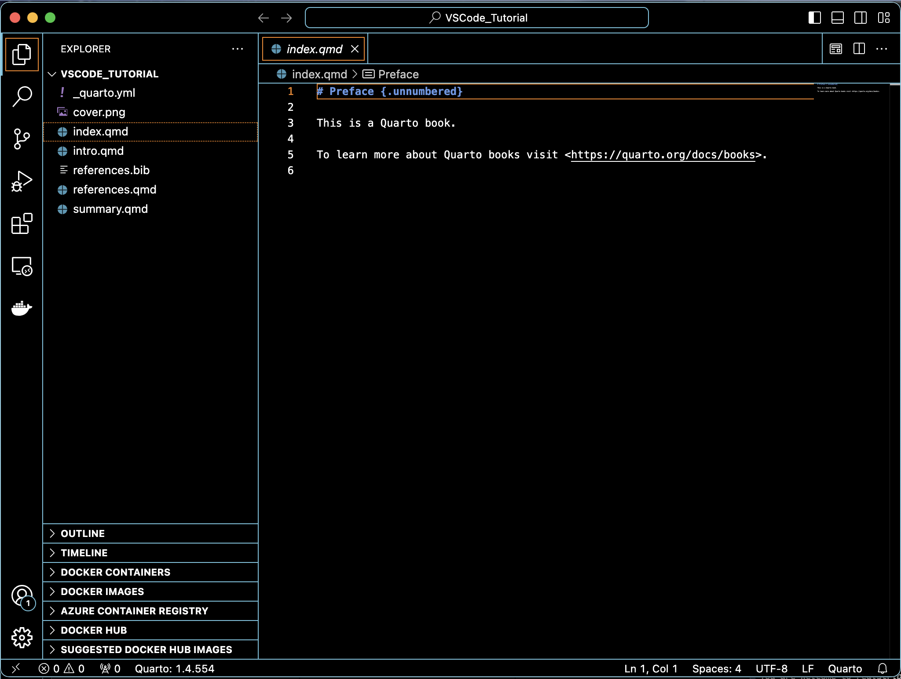The width and height of the screenshot is (901, 679).
Task: Expand the OUTLINE section
Action: tap(150, 533)
